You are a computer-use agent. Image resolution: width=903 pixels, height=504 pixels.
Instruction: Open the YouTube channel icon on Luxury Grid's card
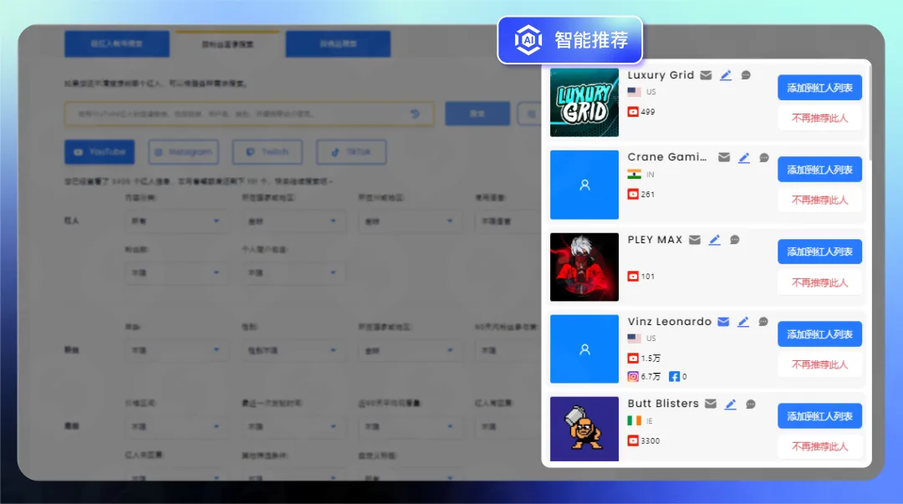click(x=634, y=111)
